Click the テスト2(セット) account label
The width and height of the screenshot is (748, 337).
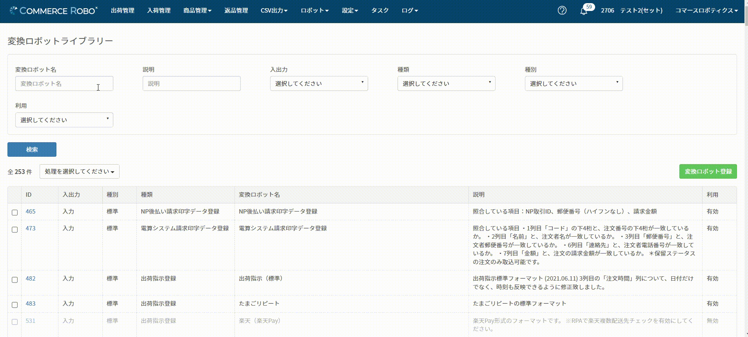point(641,11)
